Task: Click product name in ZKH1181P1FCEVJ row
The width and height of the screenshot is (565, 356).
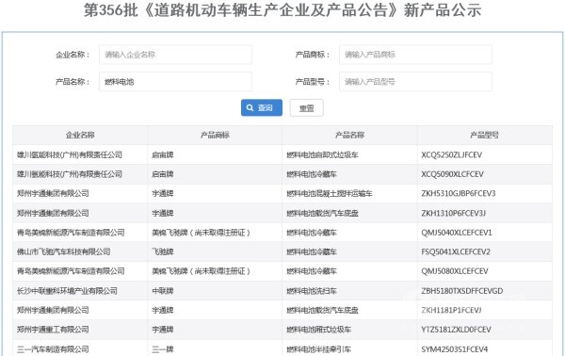Action: (322, 310)
